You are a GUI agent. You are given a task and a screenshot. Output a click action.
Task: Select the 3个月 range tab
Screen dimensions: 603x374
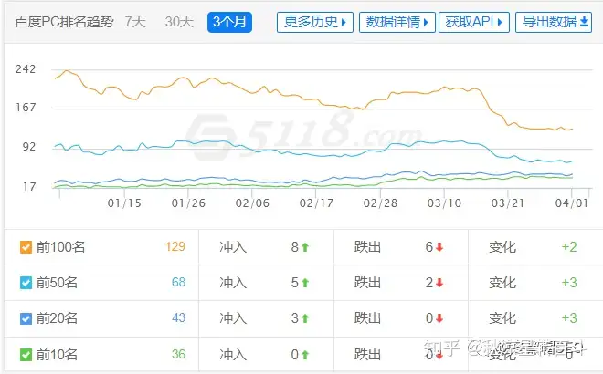pos(229,22)
